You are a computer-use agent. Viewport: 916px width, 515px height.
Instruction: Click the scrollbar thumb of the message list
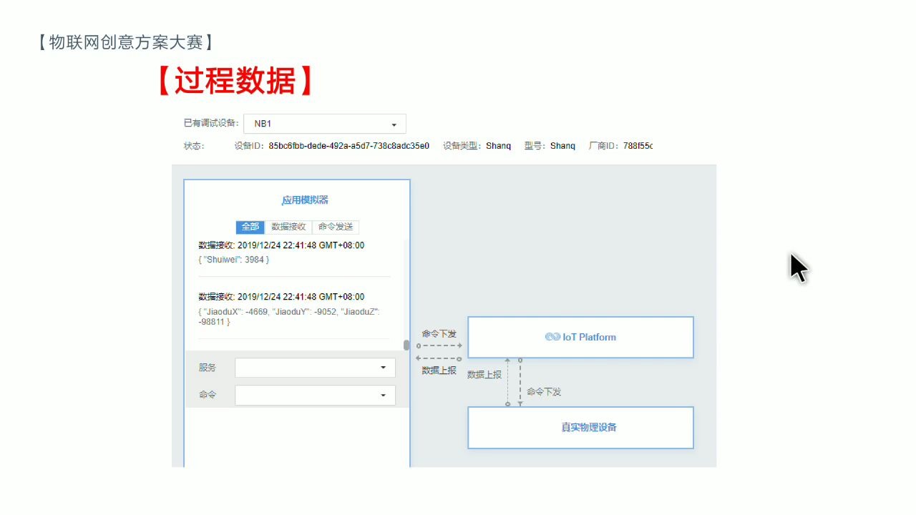point(406,345)
